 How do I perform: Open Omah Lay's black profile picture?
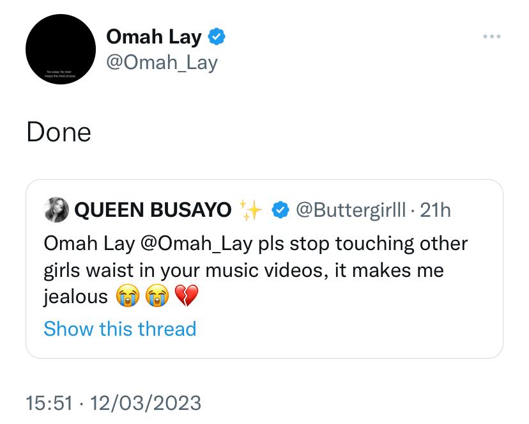[61, 49]
